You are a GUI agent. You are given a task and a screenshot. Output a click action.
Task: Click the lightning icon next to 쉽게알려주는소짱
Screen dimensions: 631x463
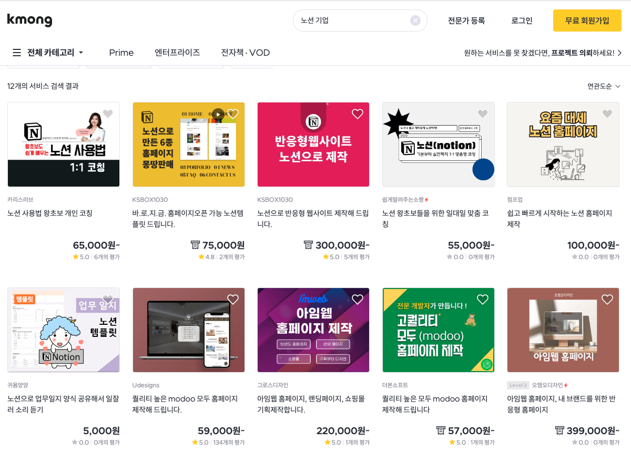[x=426, y=200]
